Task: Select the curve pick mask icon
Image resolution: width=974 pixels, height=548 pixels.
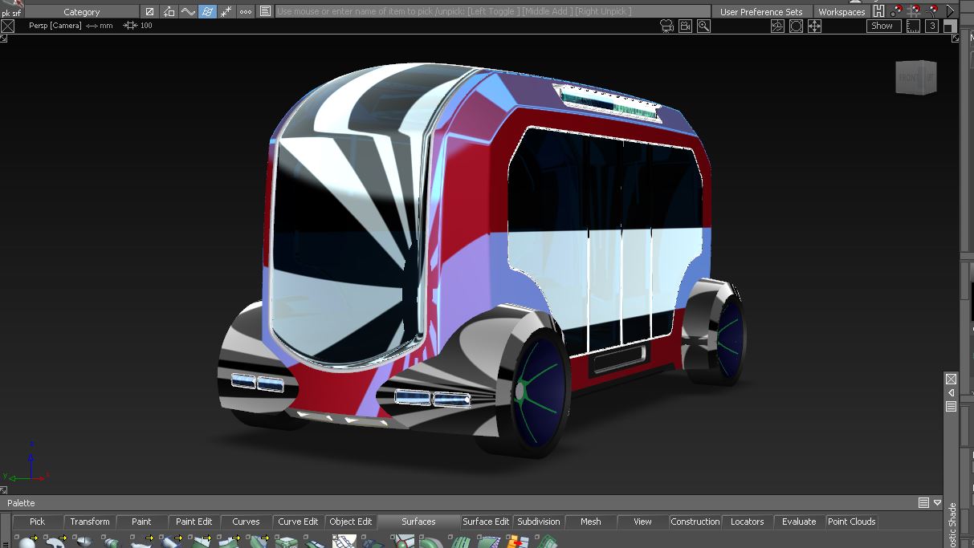Action: 188,11
